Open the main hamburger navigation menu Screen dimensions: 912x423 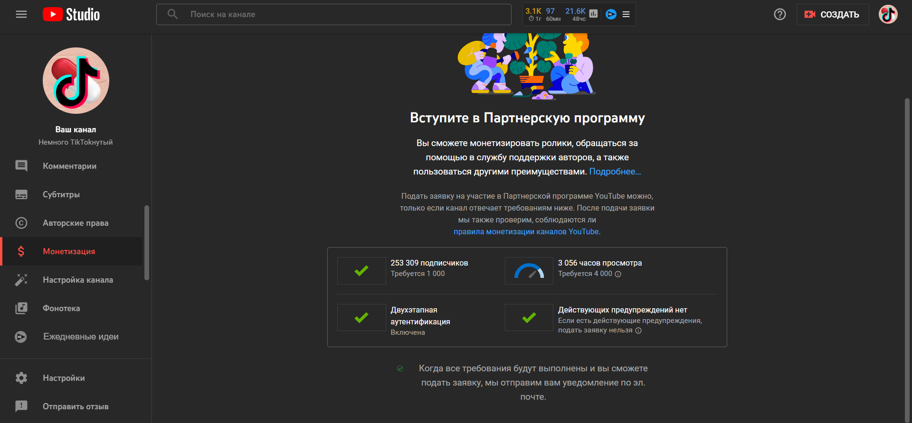coord(21,14)
